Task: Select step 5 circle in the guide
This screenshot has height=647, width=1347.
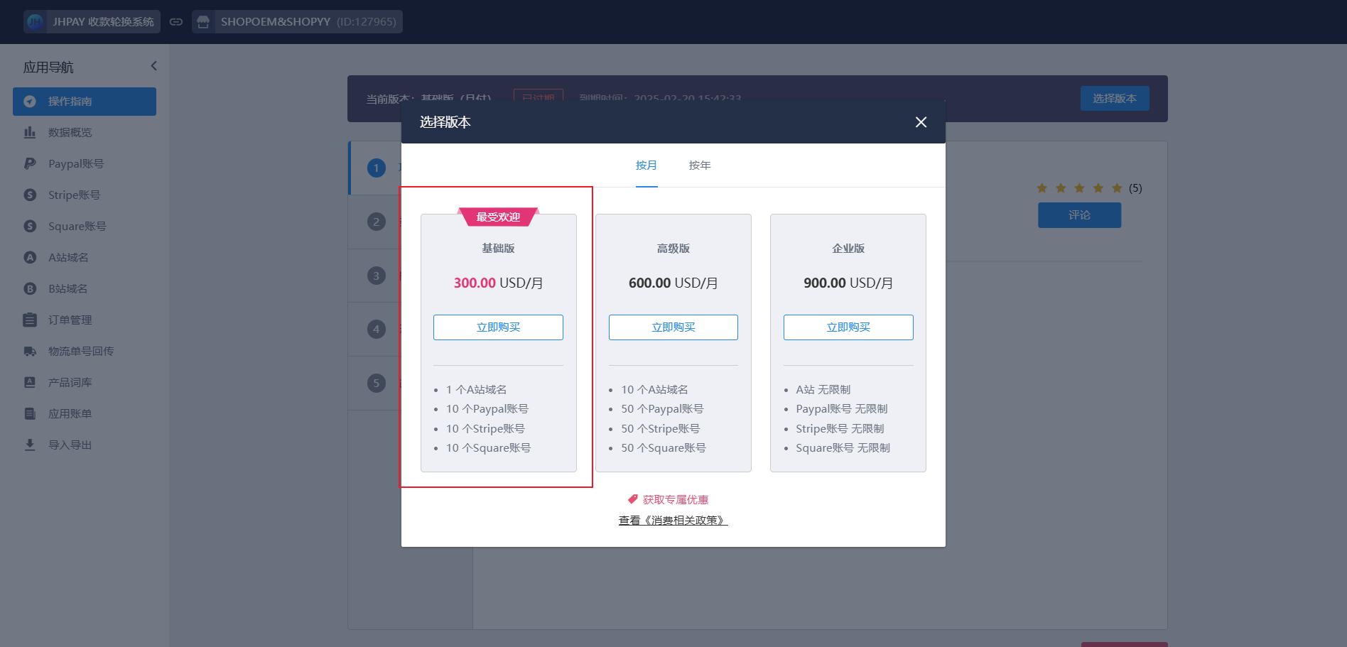Action: coord(377,384)
